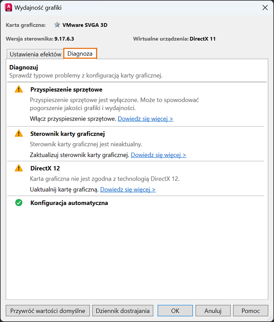Click the Wersja sterownika: label

(30, 39)
